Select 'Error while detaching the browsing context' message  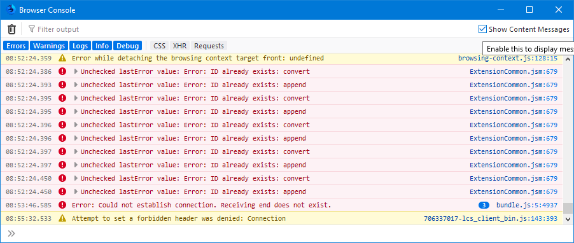coord(198,58)
